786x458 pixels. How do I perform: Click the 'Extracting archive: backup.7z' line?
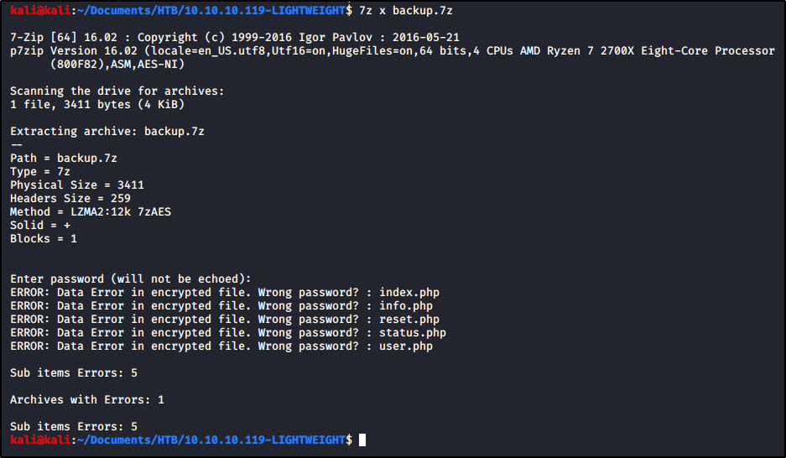point(107,132)
